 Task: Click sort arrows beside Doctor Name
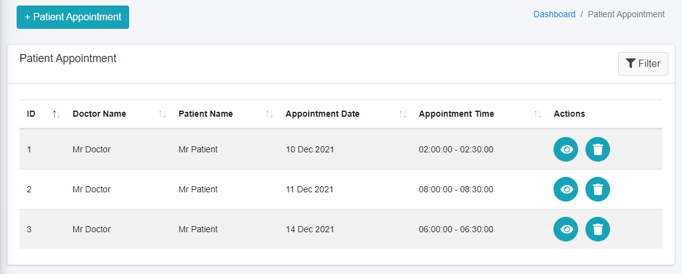point(162,114)
